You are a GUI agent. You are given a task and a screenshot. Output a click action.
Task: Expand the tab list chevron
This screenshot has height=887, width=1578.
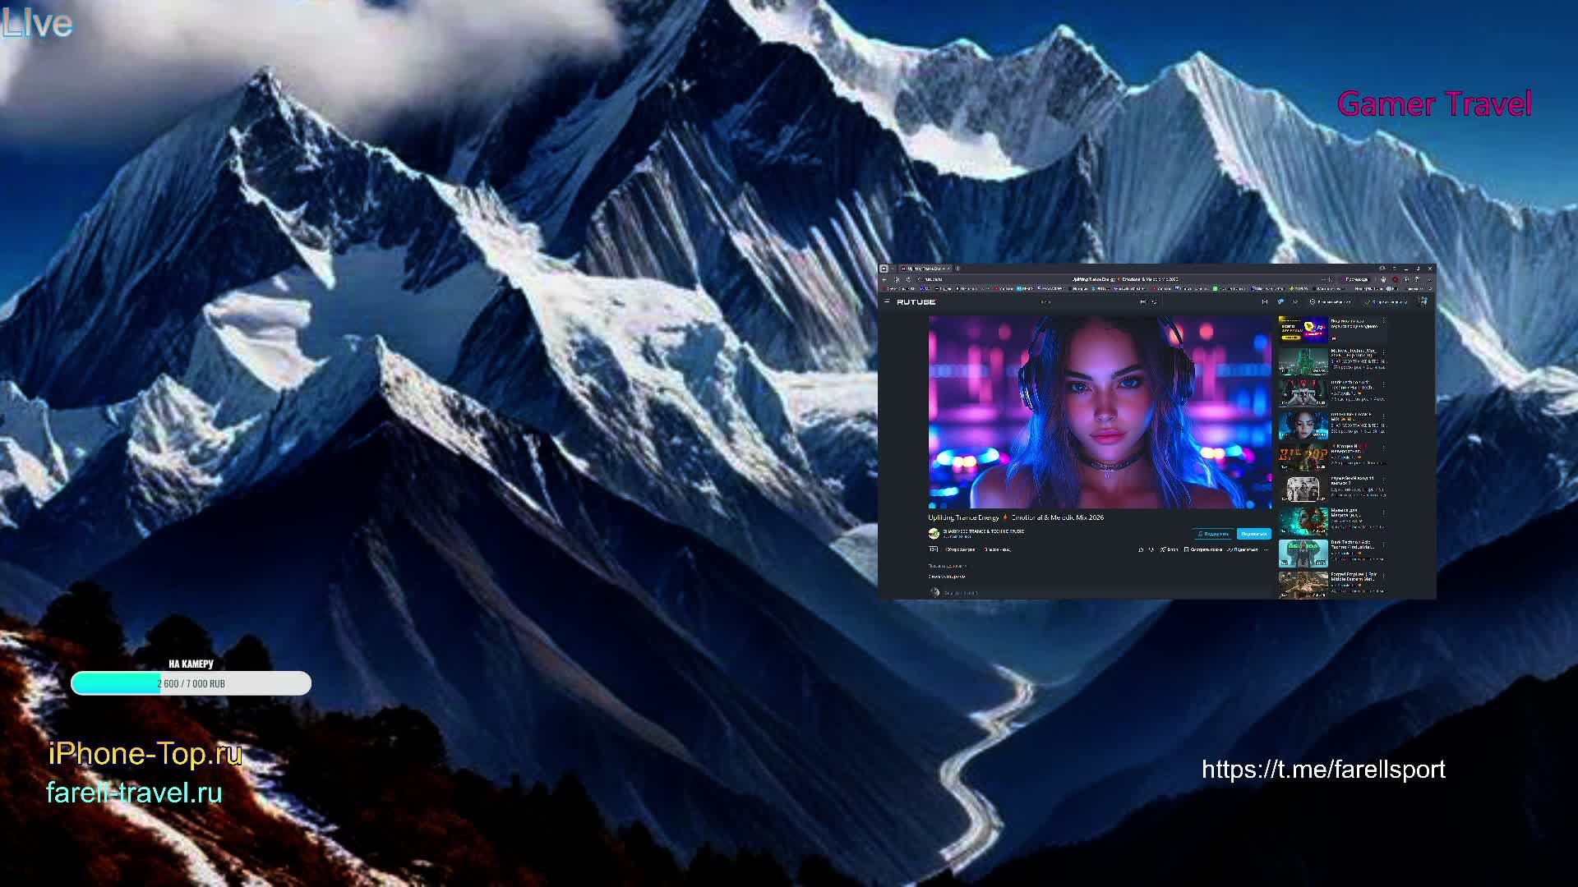(x=893, y=269)
